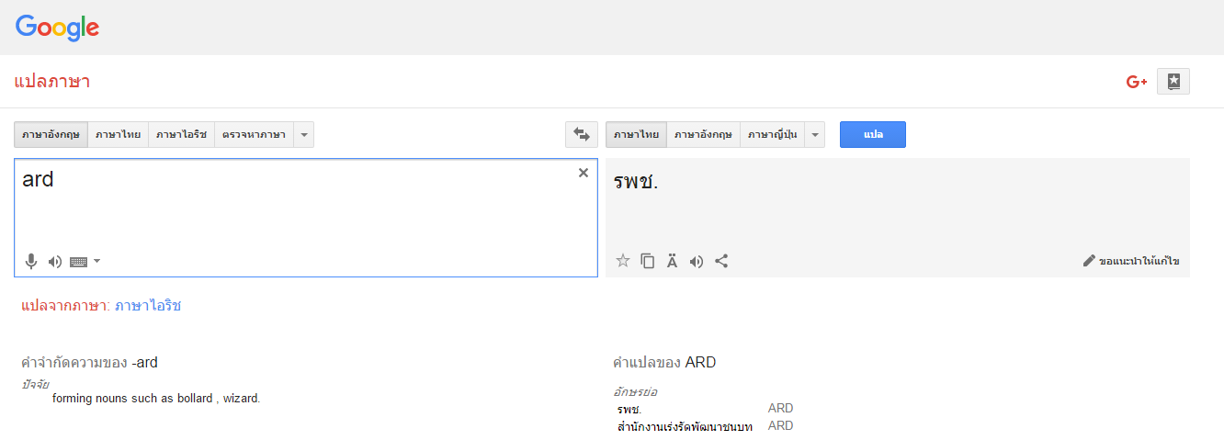Click the bollard, wizard definition text
The image size is (1224, 440).
click(x=156, y=399)
